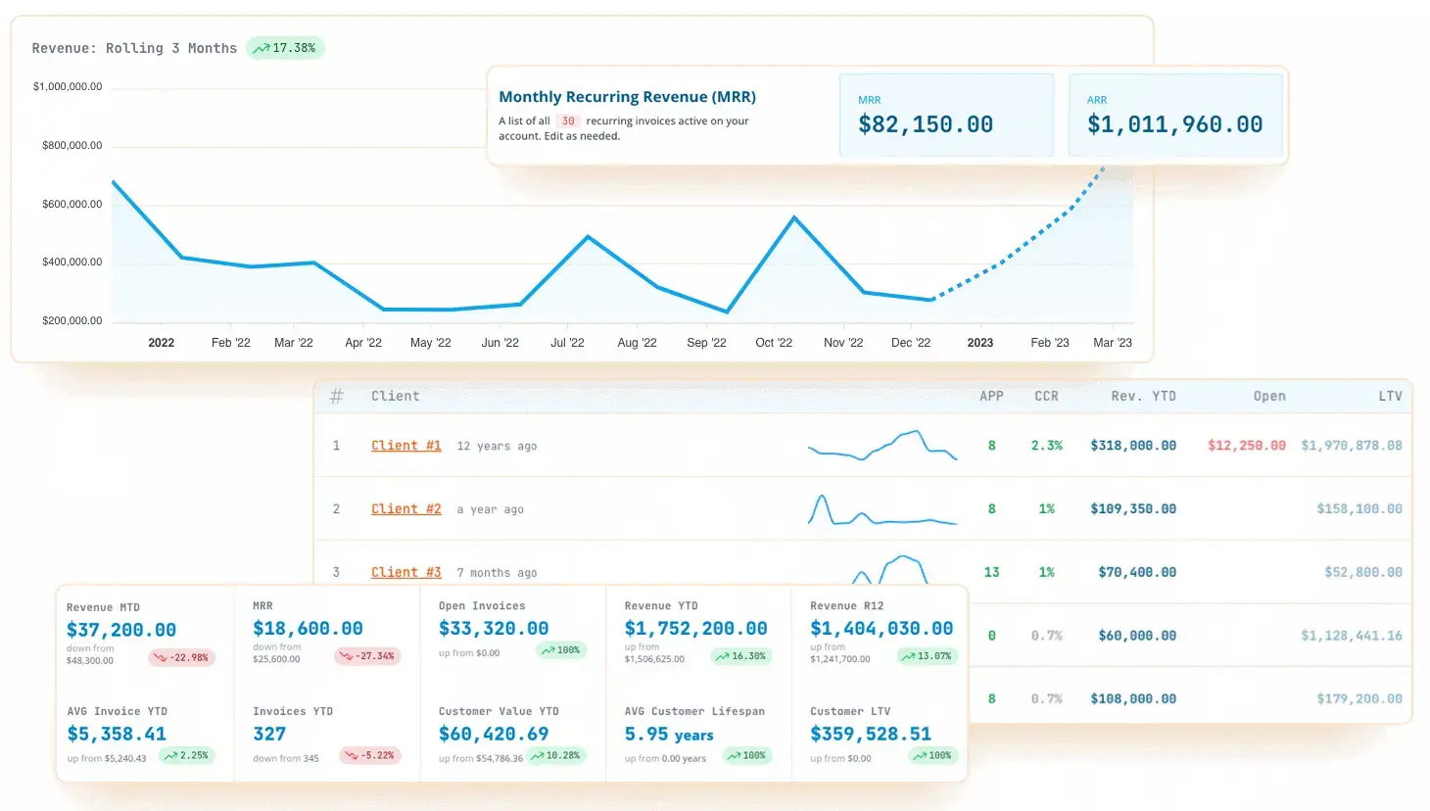Click the $179,200.00 LTV value

pyautogui.click(x=1359, y=699)
